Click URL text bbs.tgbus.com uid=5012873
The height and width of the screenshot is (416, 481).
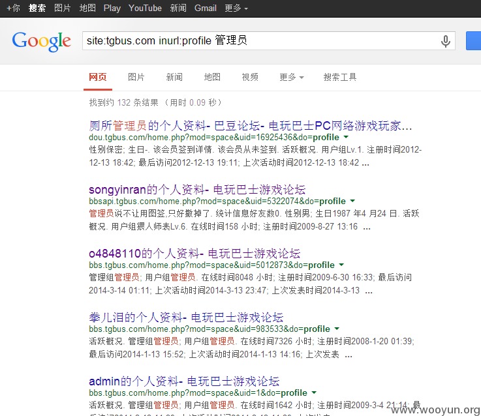(211, 265)
